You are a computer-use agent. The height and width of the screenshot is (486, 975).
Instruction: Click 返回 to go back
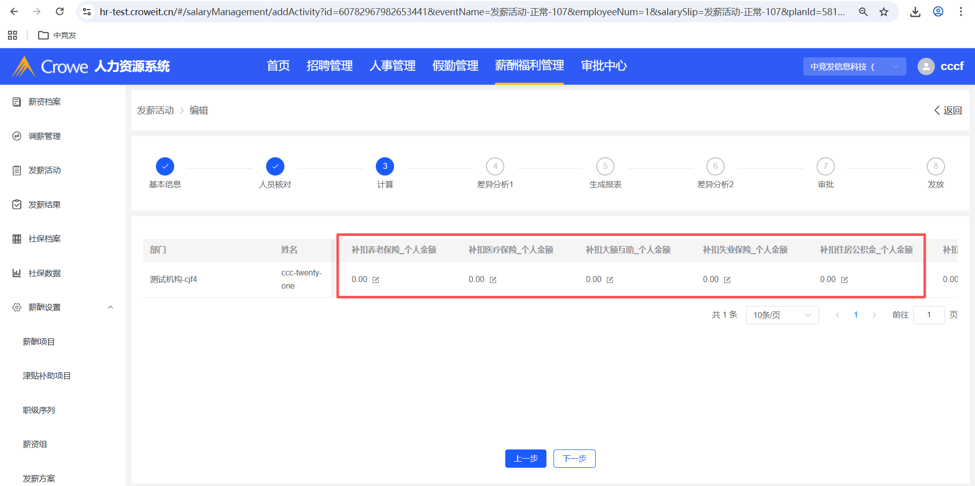(948, 111)
